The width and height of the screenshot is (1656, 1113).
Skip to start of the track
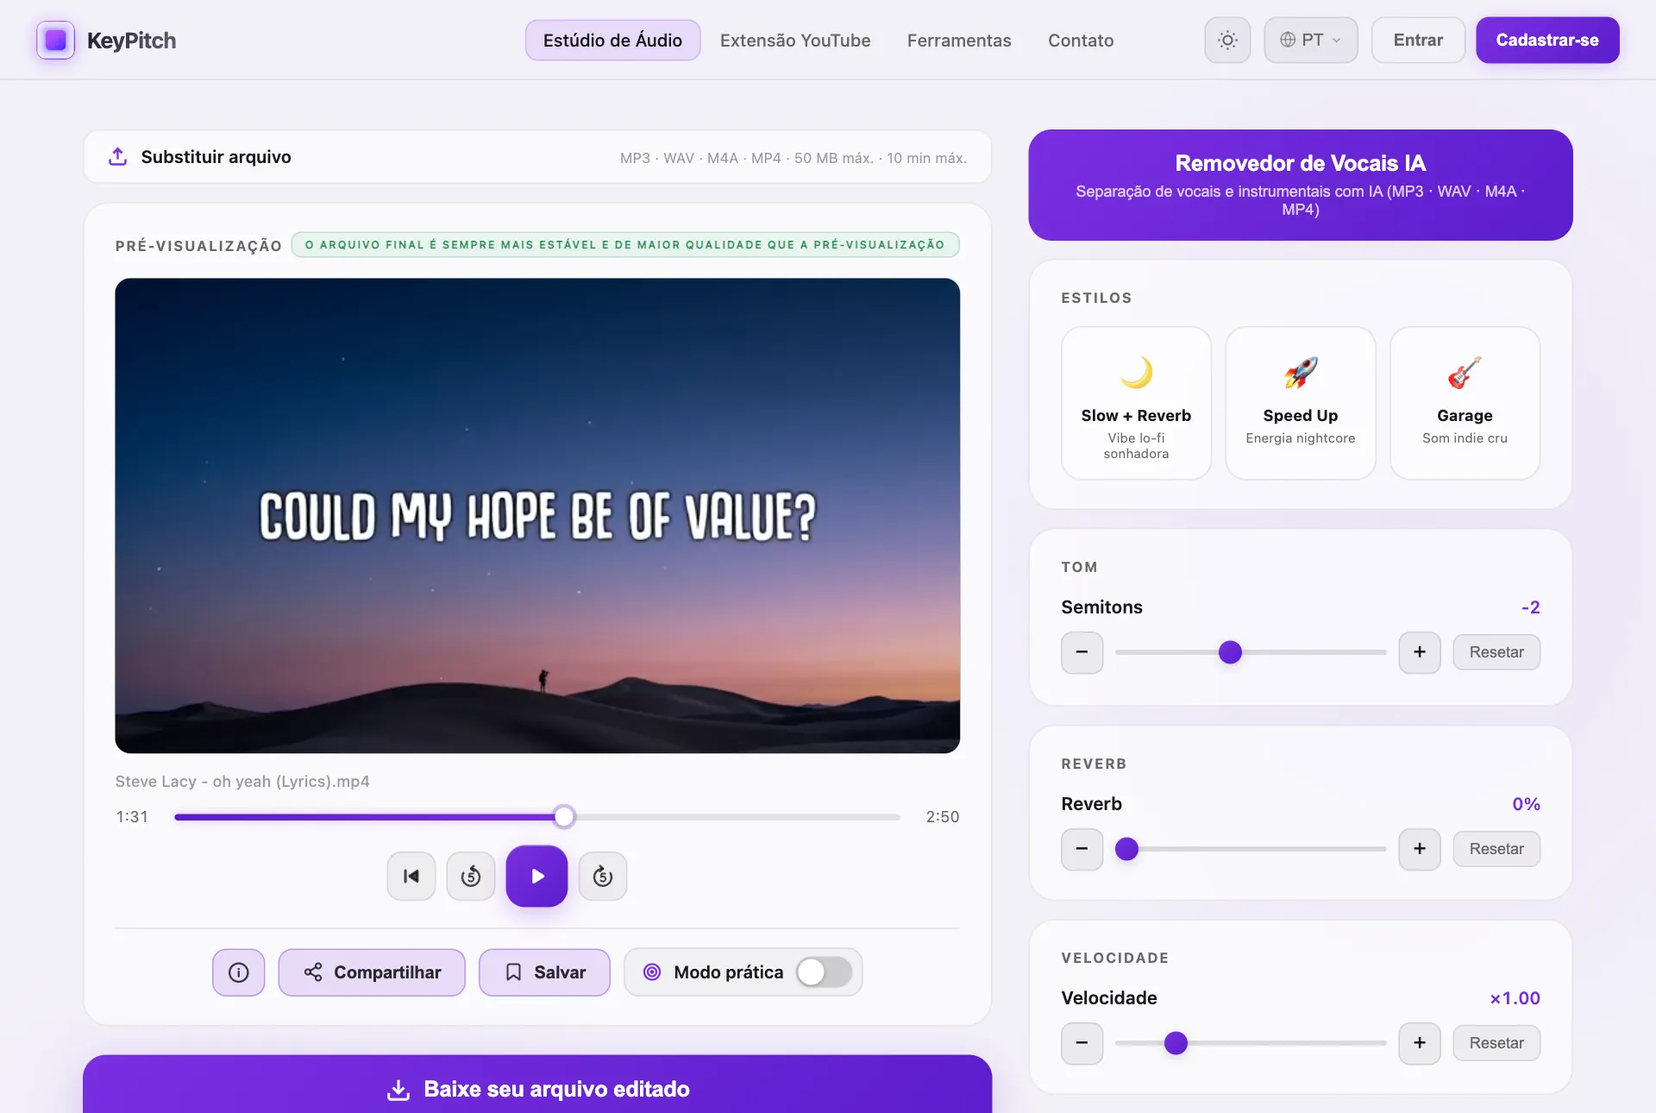click(411, 876)
